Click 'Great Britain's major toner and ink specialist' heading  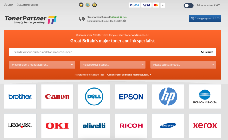pos(113,41)
